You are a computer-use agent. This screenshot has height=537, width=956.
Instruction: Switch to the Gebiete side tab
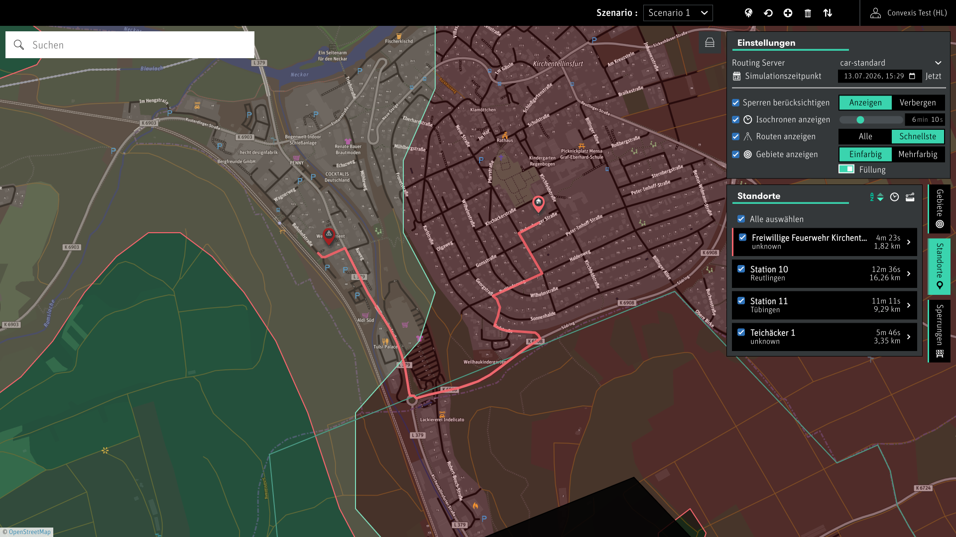(x=940, y=209)
